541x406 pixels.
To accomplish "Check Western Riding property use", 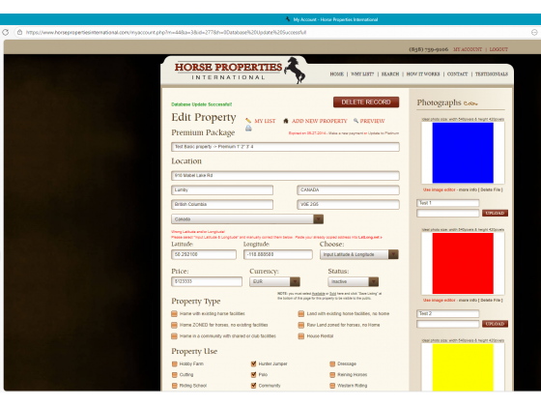I will click(x=332, y=386).
